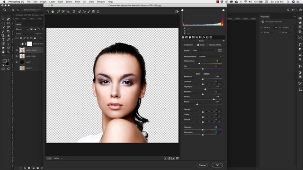
Task: Open the Edit menu
Action: coord(36,2)
